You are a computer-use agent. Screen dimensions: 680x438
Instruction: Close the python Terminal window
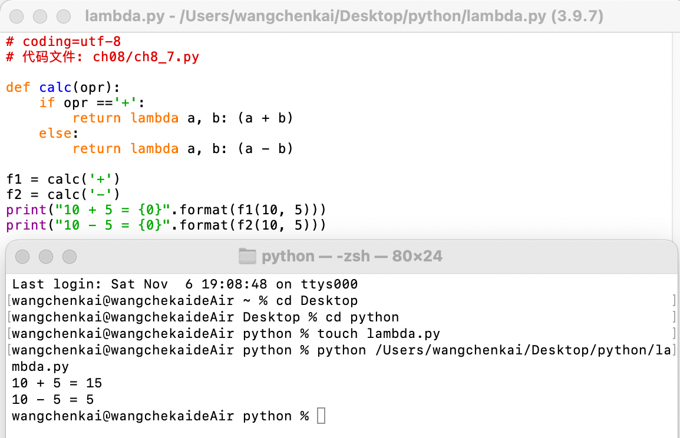click(x=22, y=257)
